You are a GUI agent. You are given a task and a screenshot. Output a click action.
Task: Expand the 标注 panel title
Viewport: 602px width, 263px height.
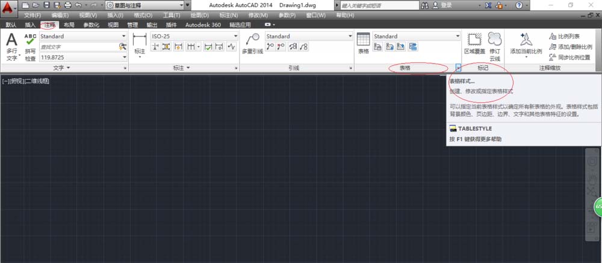click(182, 68)
